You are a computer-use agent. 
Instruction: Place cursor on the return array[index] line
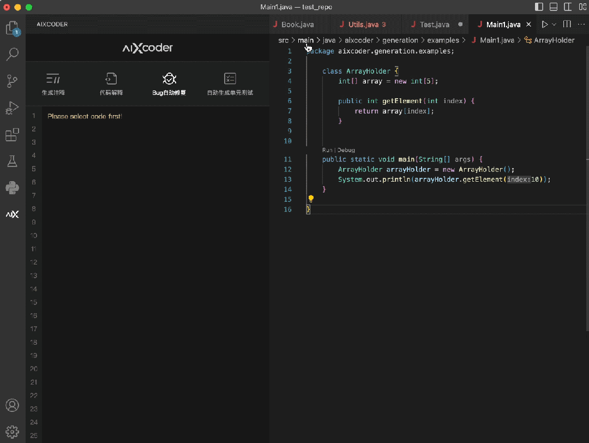[x=394, y=111]
